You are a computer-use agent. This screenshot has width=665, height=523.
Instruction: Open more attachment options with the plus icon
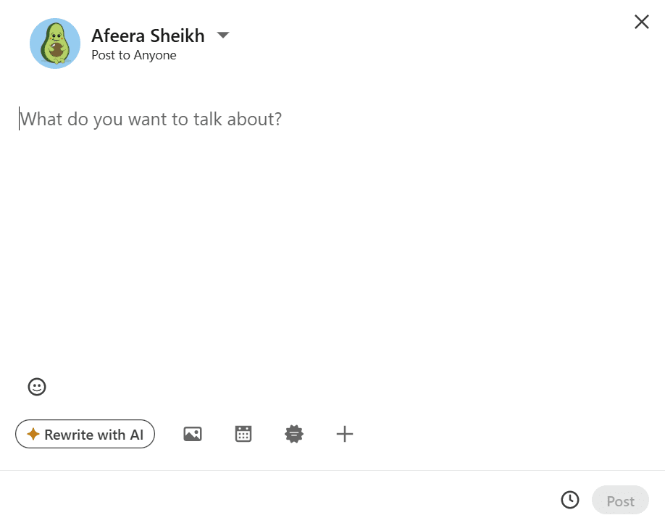(x=344, y=434)
